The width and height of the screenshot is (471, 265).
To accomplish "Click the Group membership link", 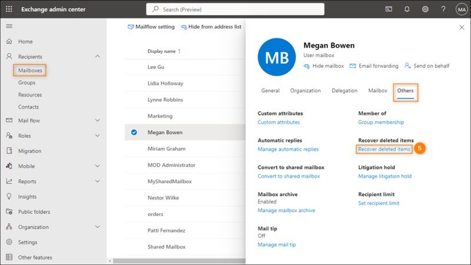I will point(381,122).
